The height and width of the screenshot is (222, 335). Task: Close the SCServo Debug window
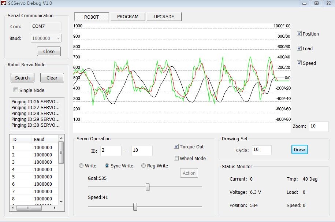tap(328, 3)
